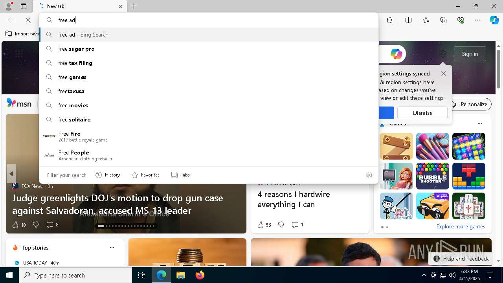Dislike the hardwire article
The image size is (503, 283).
pyautogui.click(x=281, y=225)
